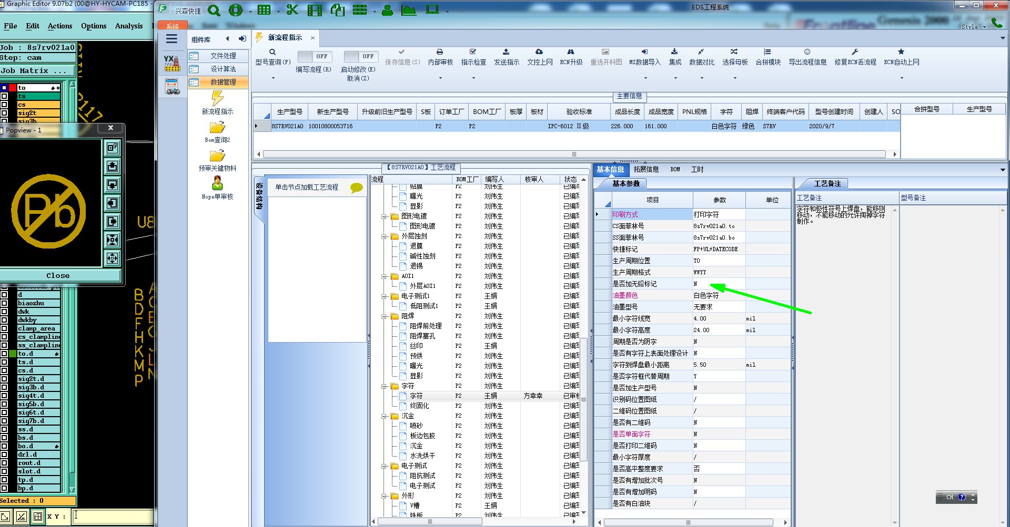Viewport: 1010px width, 527px height.
Task: Click the green table grid icon
Action: 264,10
